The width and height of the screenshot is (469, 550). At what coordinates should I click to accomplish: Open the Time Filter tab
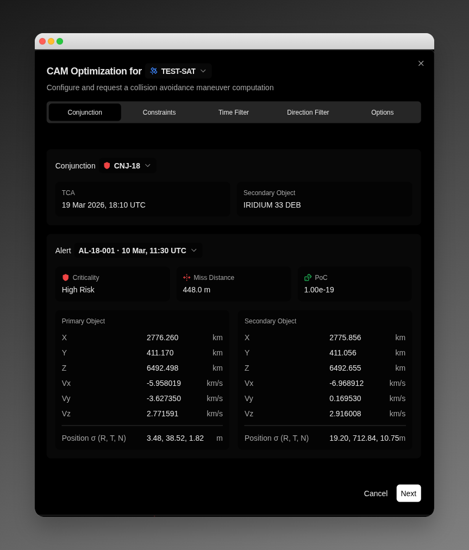pyautogui.click(x=234, y=112)
